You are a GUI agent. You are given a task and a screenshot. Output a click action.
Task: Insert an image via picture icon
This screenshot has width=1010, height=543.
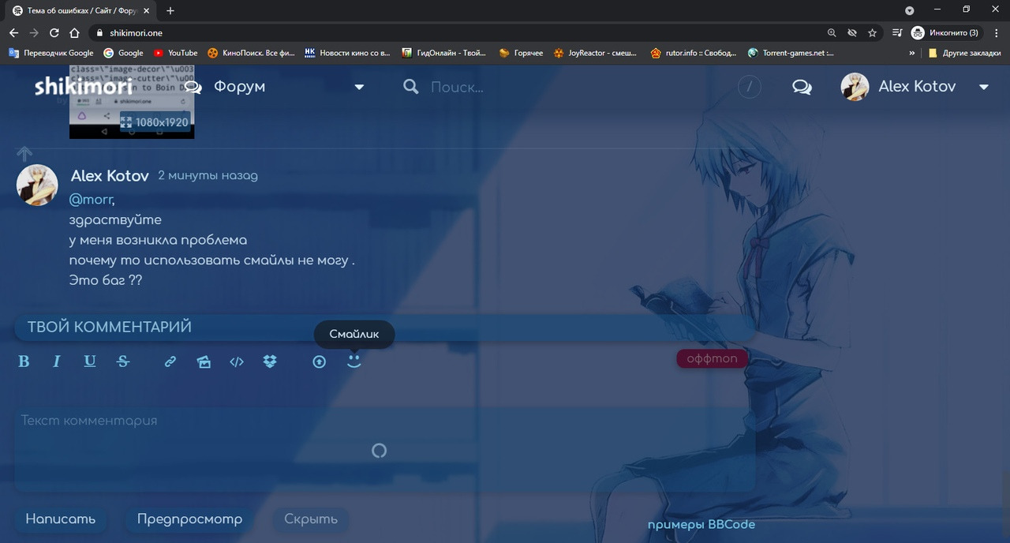click(204, 361)
